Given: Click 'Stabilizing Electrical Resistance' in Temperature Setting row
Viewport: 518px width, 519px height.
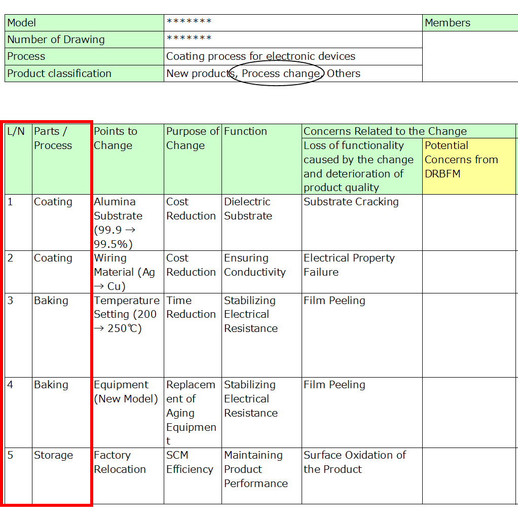Looking at the screenshot, I should click(x=262, y=336).
